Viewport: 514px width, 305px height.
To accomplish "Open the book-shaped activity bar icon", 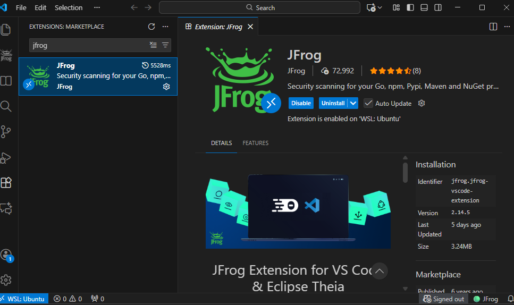I will pyautogui.click(x=6, y=81).
